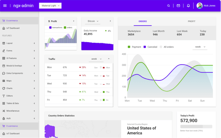Switch to the ORDERS tab
221x138 pixels.
tap(142, 21)
